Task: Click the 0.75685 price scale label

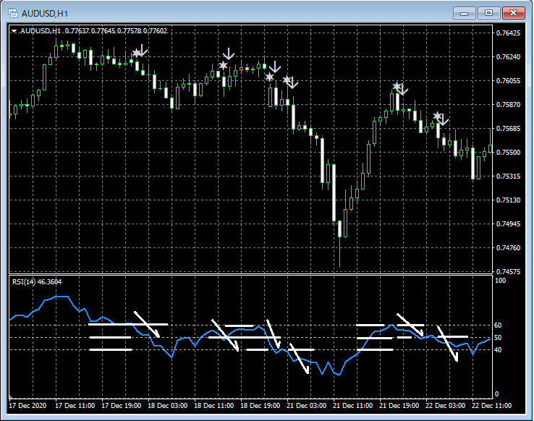Action: [x=508, y=128]
